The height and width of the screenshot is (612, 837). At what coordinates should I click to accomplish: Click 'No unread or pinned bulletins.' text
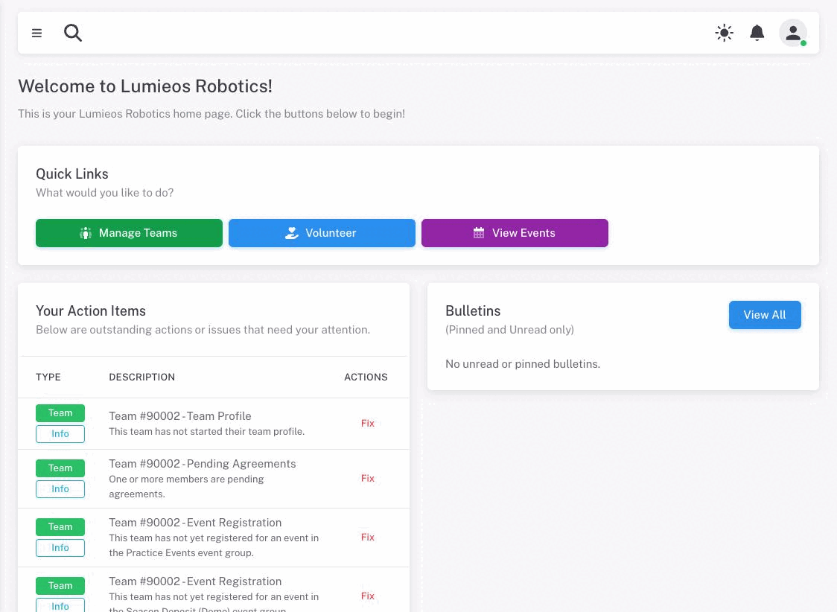coord(523,364)
